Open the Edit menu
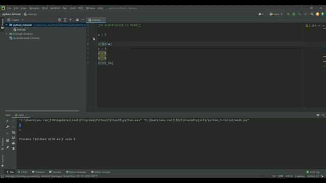Viewport: 326px width, 183px height. [16, 8]
